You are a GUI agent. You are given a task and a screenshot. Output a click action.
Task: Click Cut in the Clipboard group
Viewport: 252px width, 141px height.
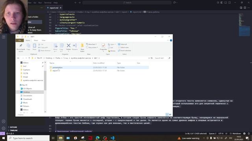point(41,44)
